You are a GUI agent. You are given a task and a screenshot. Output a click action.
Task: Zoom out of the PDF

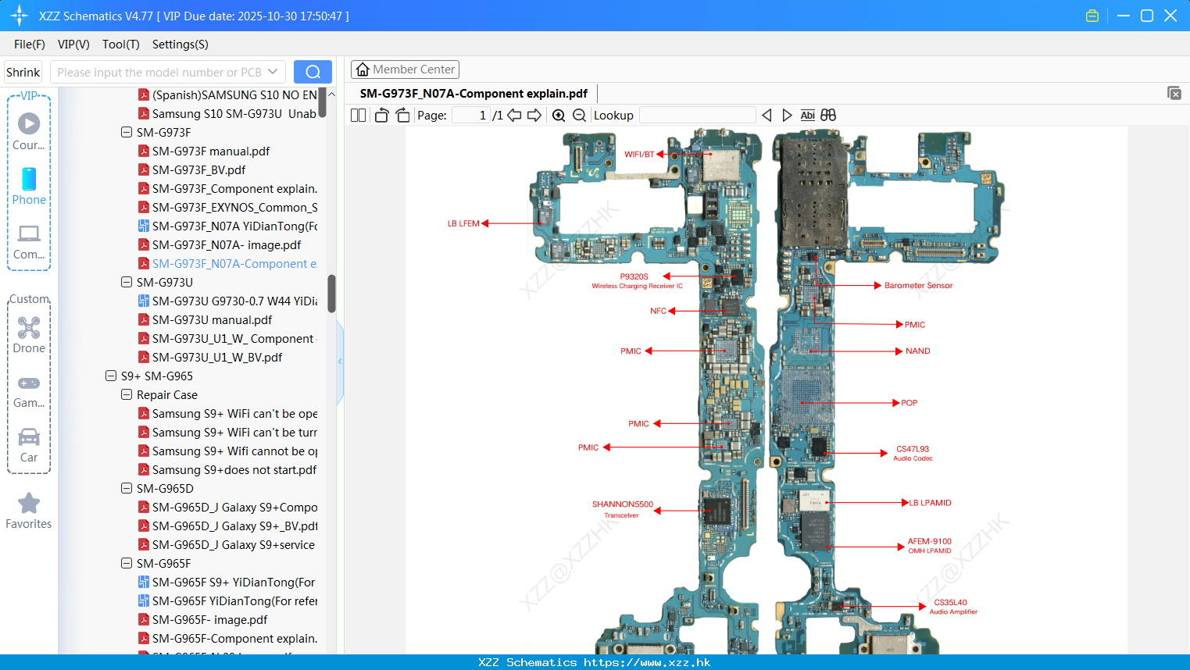579,115
